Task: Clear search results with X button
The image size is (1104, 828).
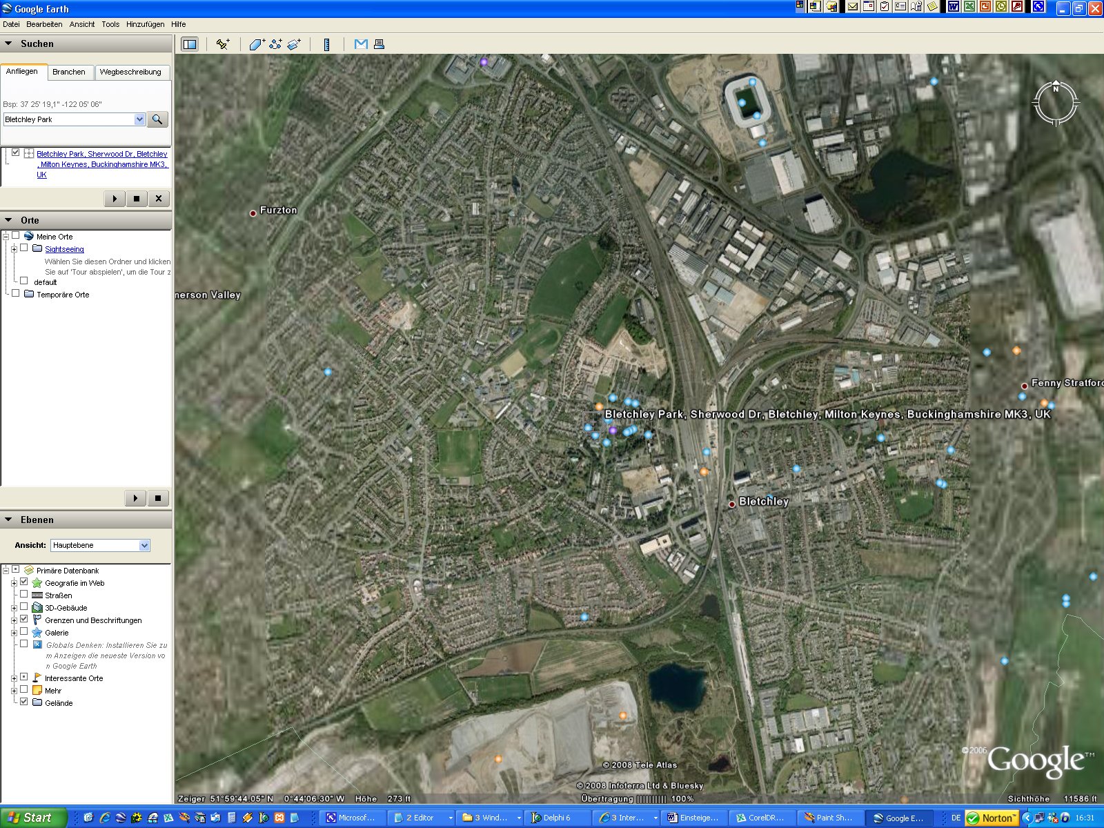Action: coord(159,199)
